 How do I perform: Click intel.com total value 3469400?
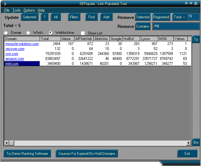pyautogui.click(x=54, y=64)
